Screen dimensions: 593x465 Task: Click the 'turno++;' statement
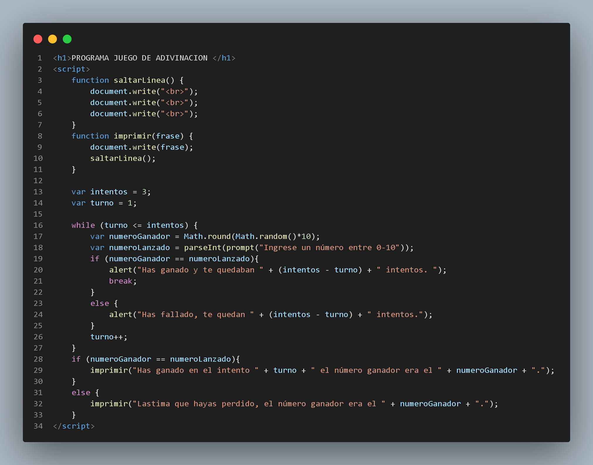[109, 337]
